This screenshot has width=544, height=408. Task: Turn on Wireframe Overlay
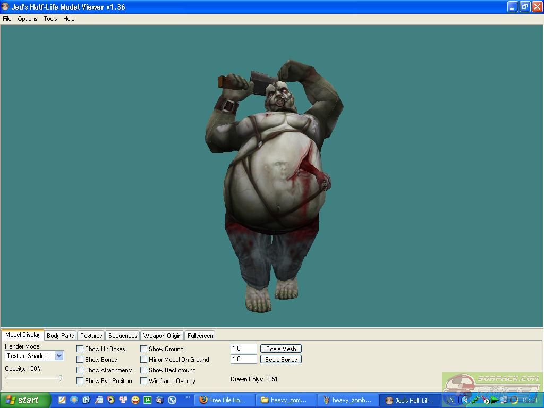pyautogui.click(x=143, y=380)
